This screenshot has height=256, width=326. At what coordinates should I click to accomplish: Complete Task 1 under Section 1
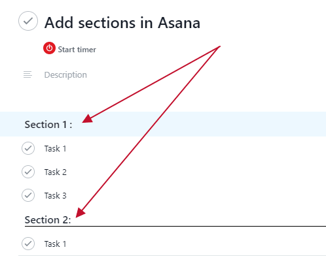[x=28, y=148]
